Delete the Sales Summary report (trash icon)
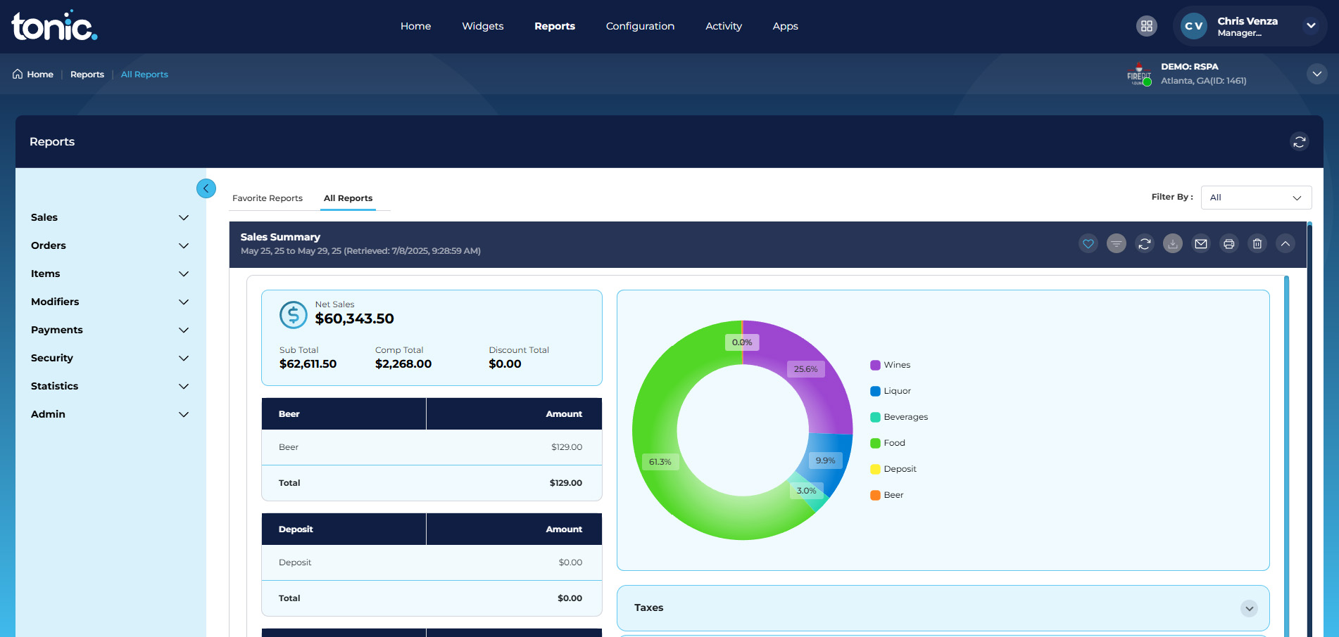 tap(1257, 244)
